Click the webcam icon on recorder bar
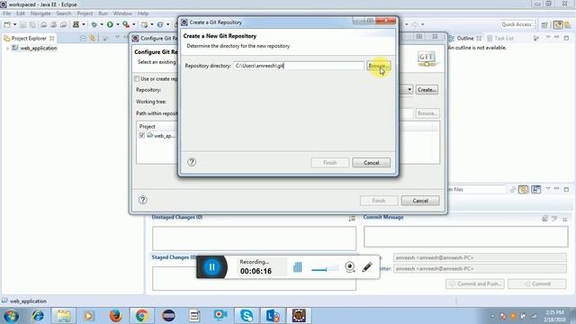 click(x=350, y=266)
